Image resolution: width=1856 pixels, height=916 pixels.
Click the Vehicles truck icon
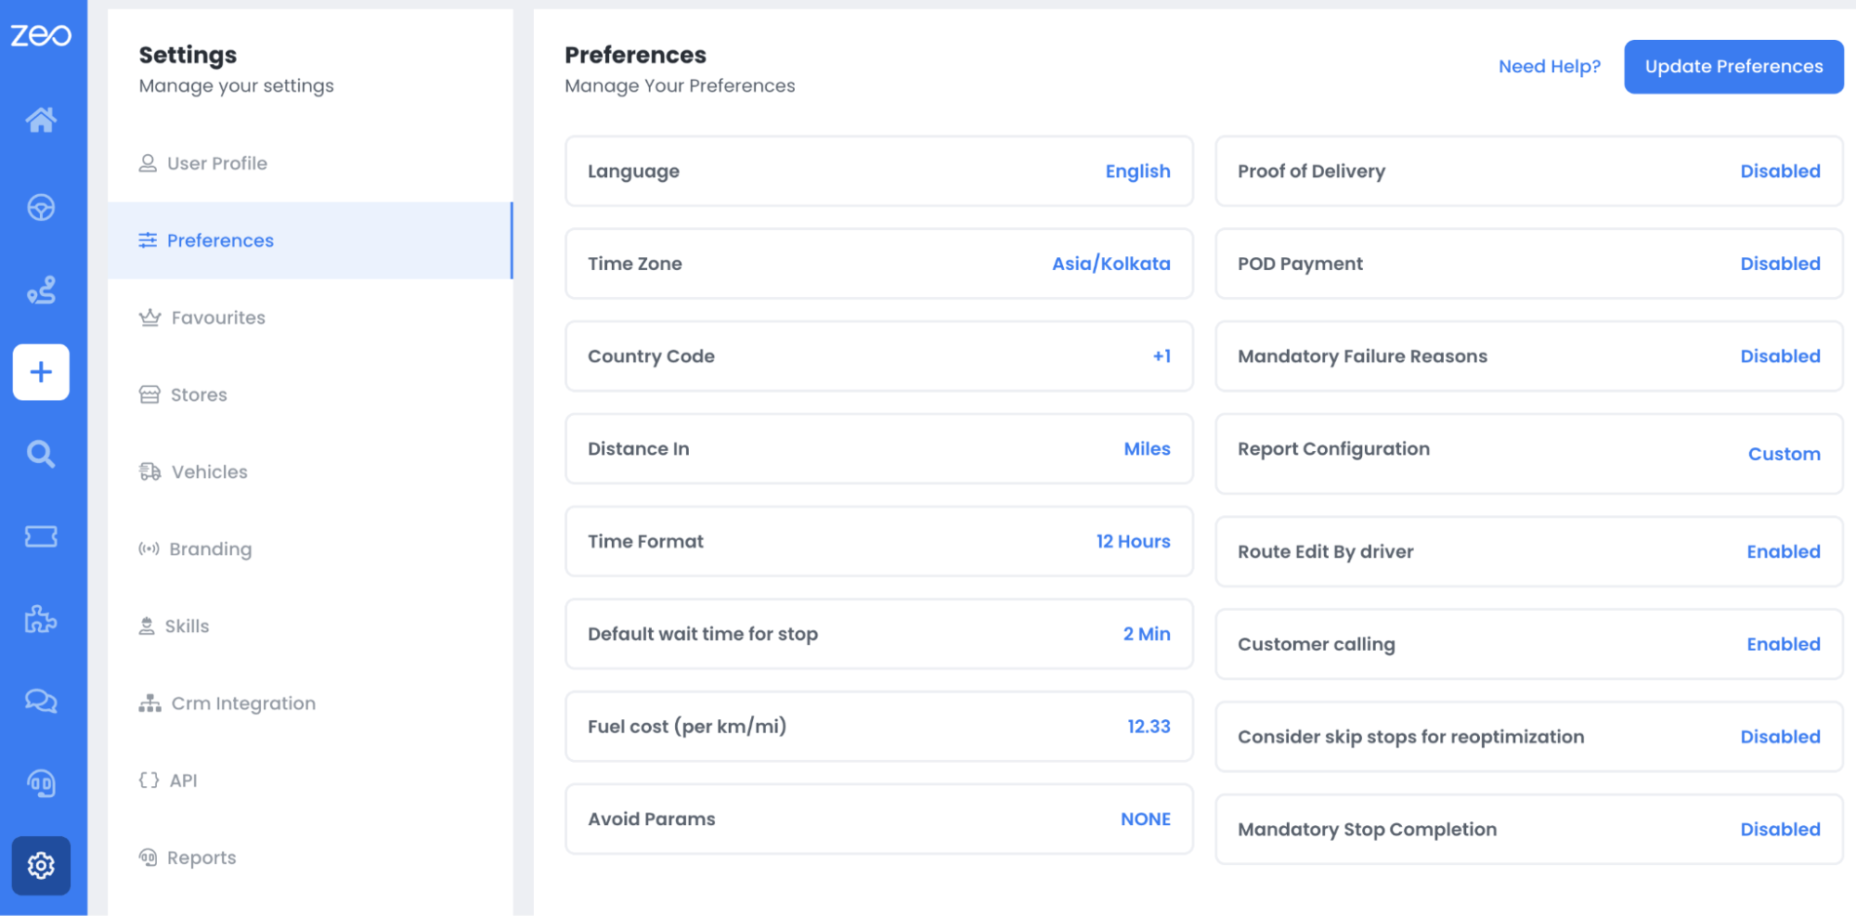click(149, 471)
